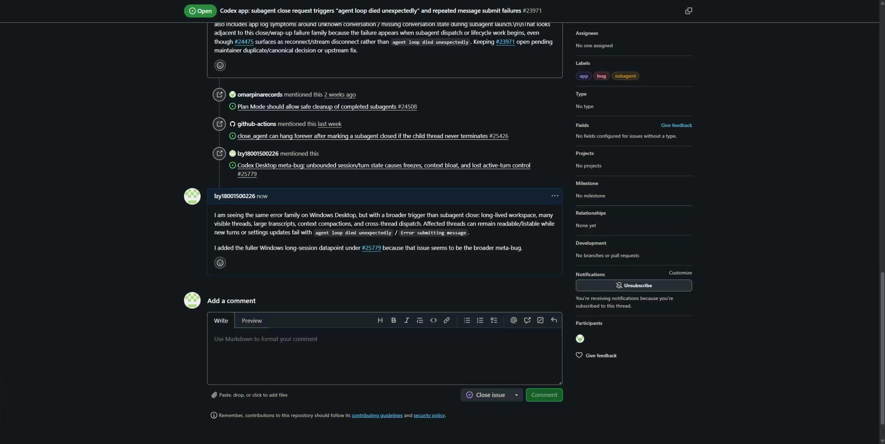The width and height of the screenshot is (885, 444).
Task: Open the three-dot menu on the lzy18001500226 comment
Action: (554, 196)
